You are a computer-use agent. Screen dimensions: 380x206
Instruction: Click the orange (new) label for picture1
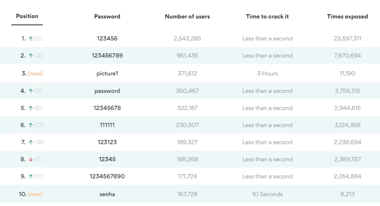[36, 74]
